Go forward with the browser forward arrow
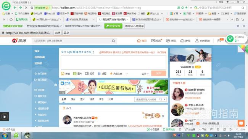The width and height of the screenshot is (248, 139). [x=20, y=8]
